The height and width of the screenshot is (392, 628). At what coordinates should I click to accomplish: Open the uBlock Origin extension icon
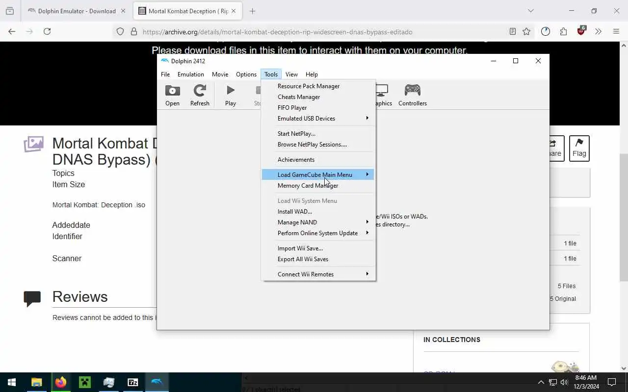click(x=581, y=31)
